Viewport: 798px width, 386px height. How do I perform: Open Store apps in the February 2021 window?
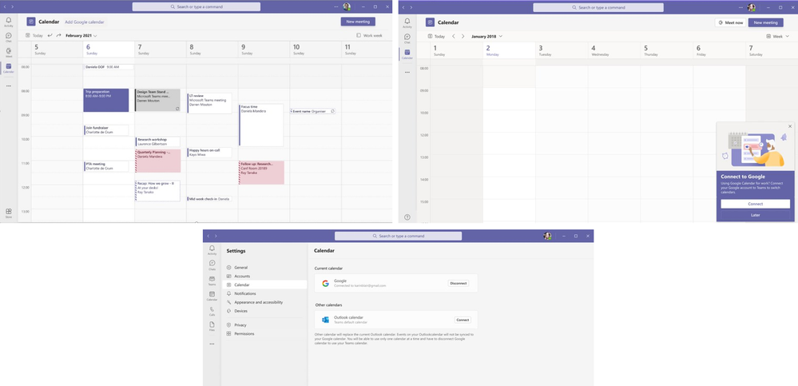pos(9,213)
